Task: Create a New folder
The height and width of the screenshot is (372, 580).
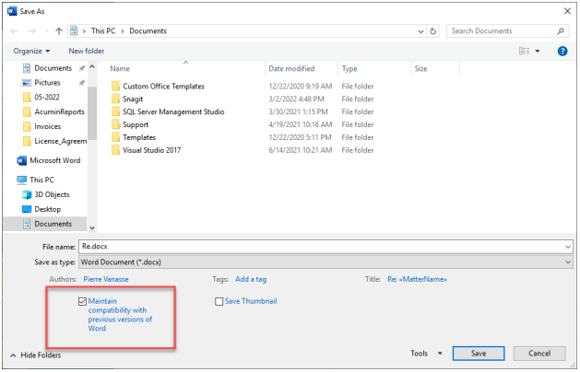Action: 86,51
